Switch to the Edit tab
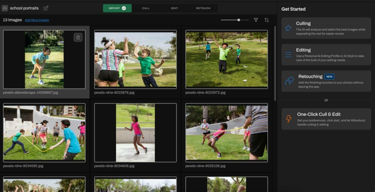This screenshot has width=375, height=192. point(174,8)
